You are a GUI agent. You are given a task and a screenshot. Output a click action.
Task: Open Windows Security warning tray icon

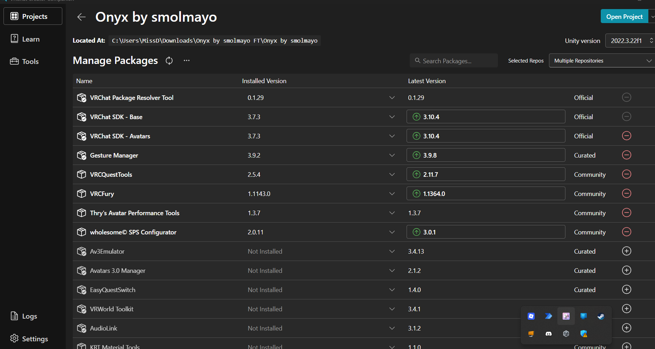tap(584, 334)
